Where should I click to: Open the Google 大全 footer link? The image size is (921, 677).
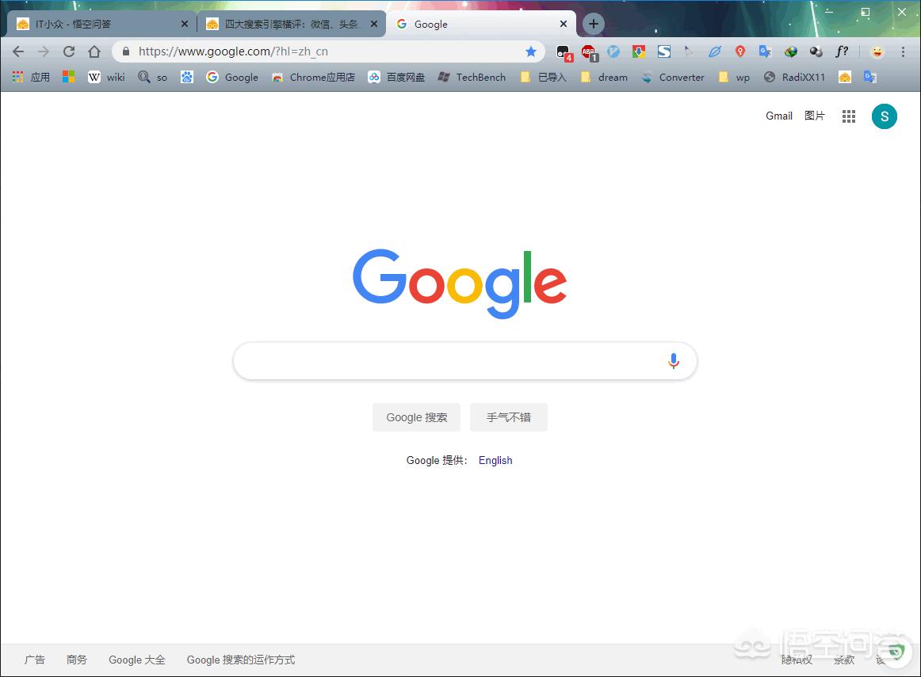(137, 660)
